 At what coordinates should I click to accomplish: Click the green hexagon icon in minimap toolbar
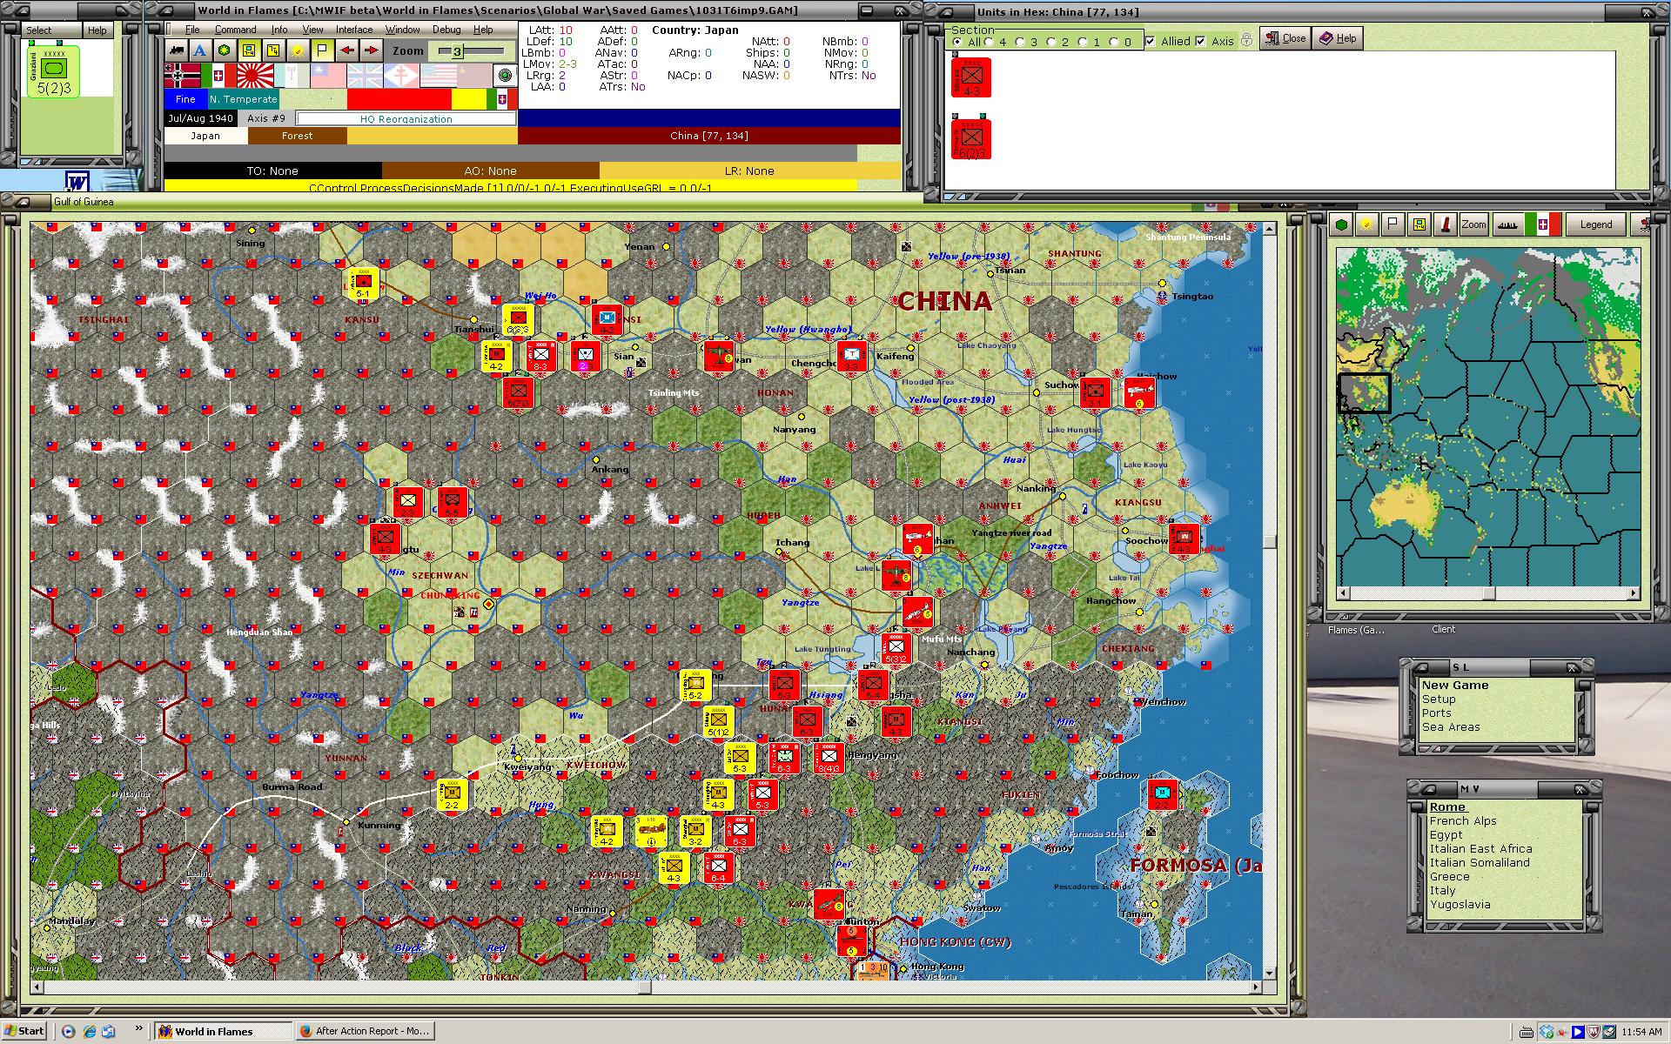(1341, 224)
